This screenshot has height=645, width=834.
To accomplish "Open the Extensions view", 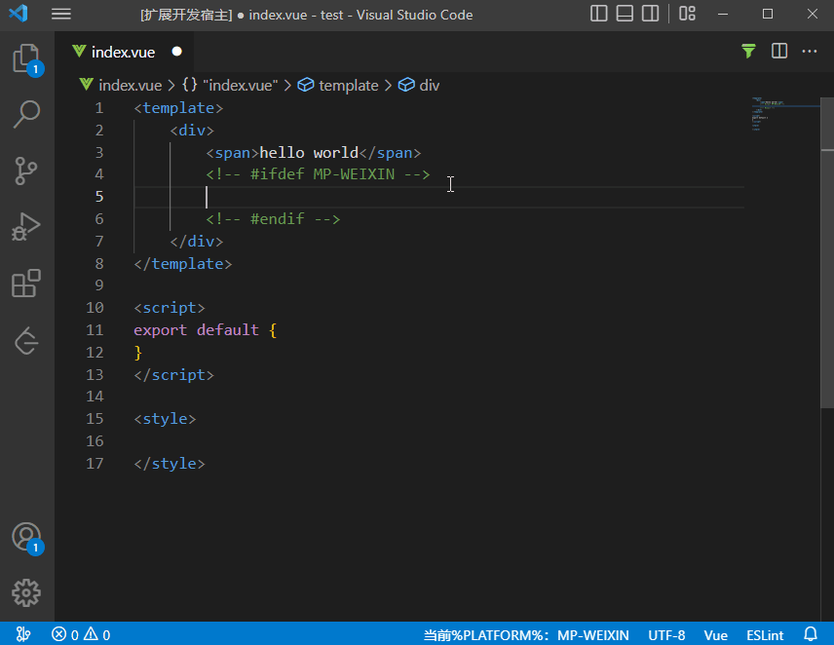I will tap(26, 284).
